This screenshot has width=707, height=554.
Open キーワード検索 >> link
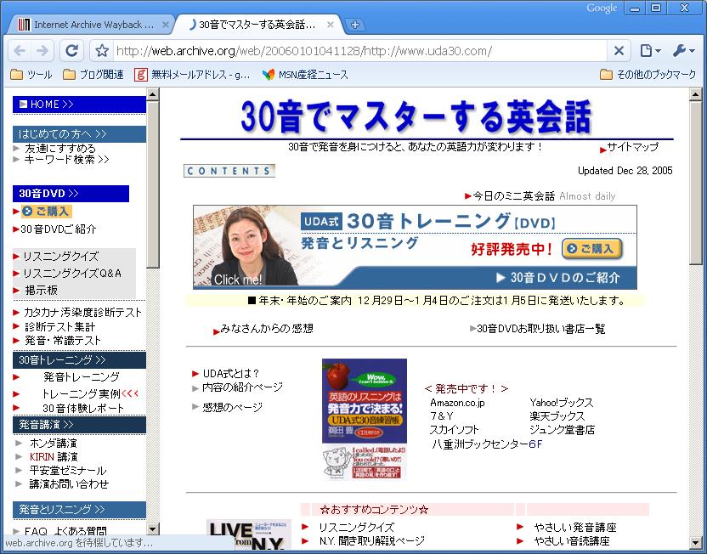coord(67,159)
